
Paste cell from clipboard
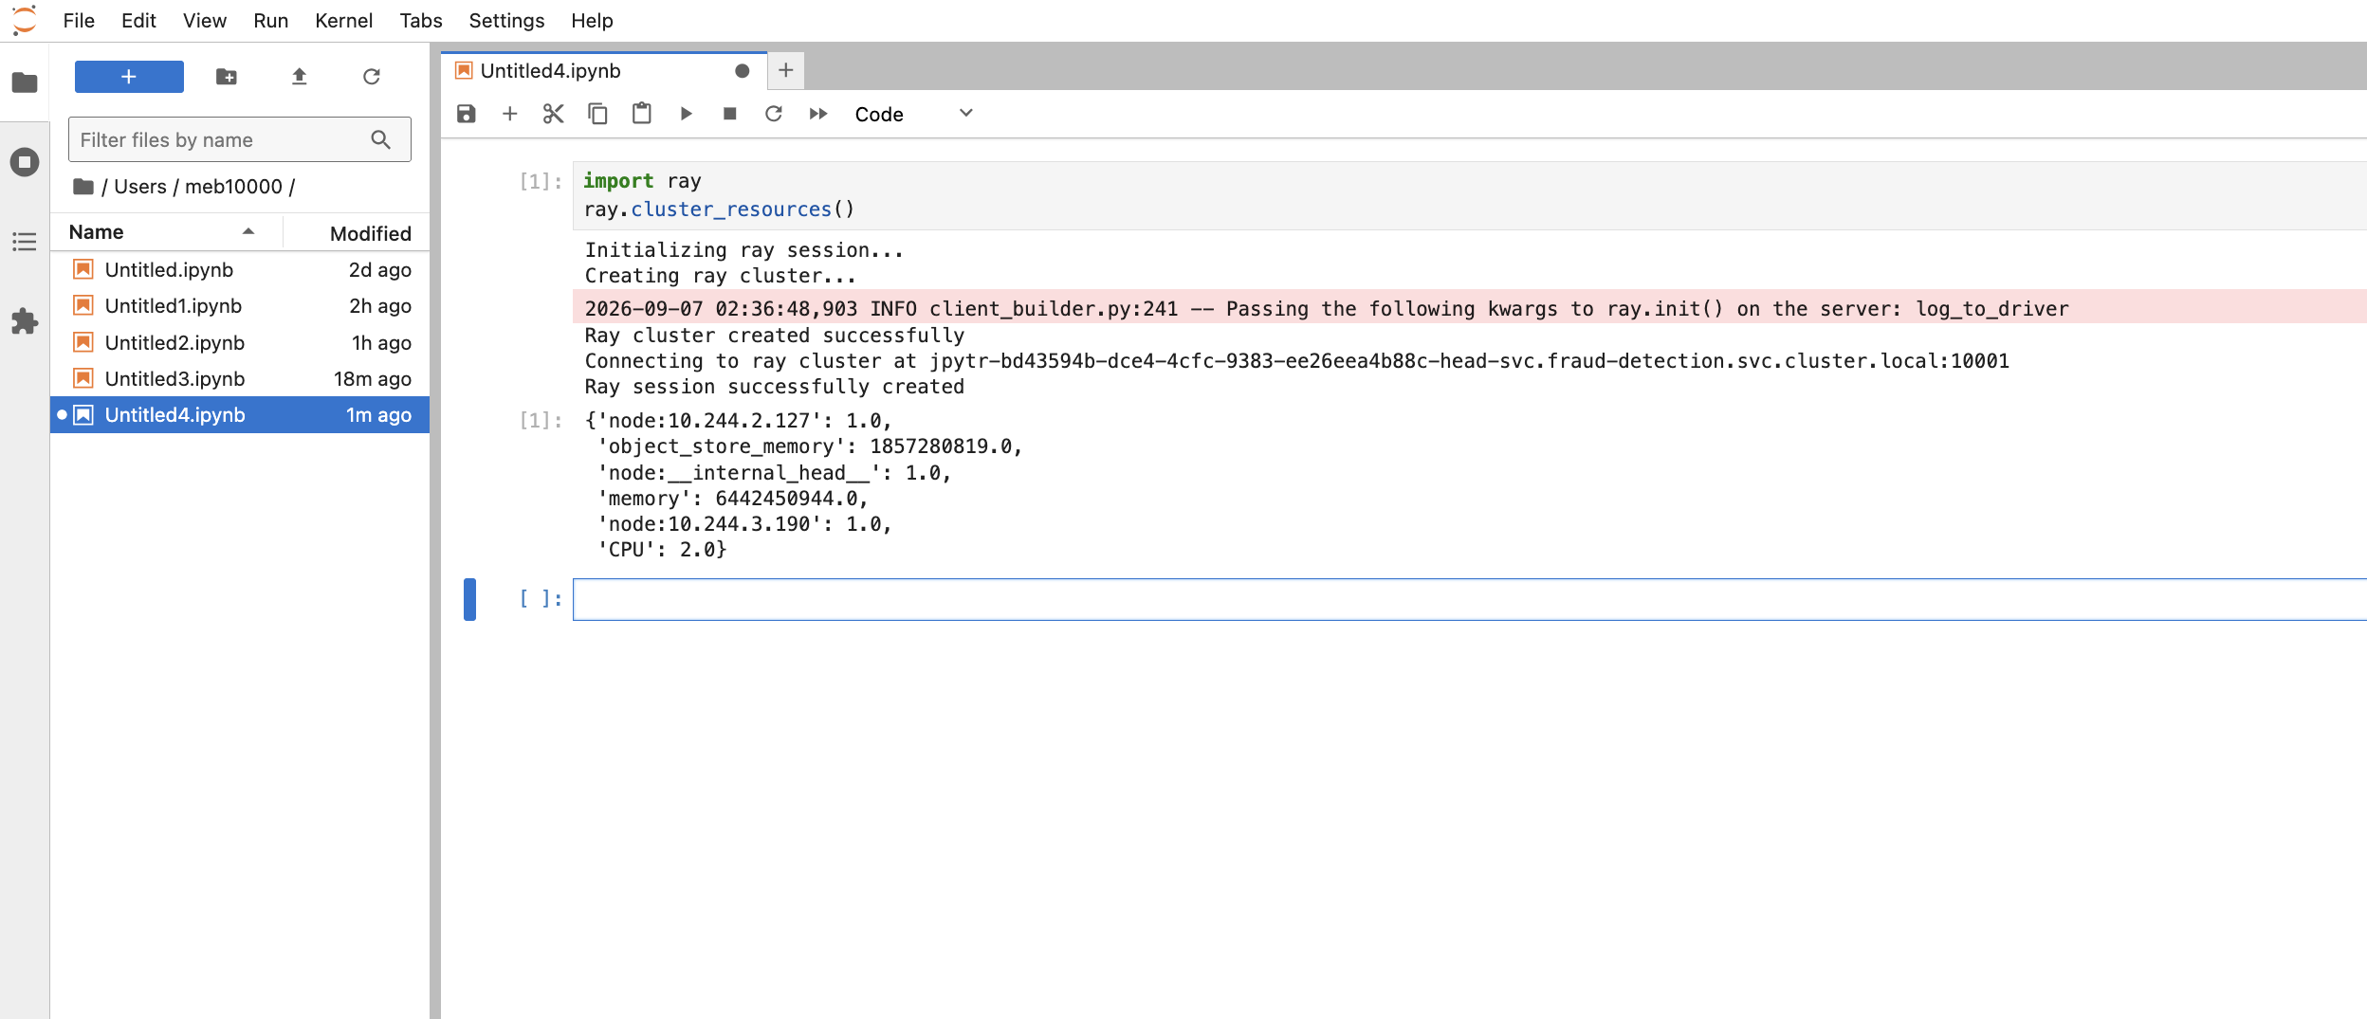[x=642, y=114]
